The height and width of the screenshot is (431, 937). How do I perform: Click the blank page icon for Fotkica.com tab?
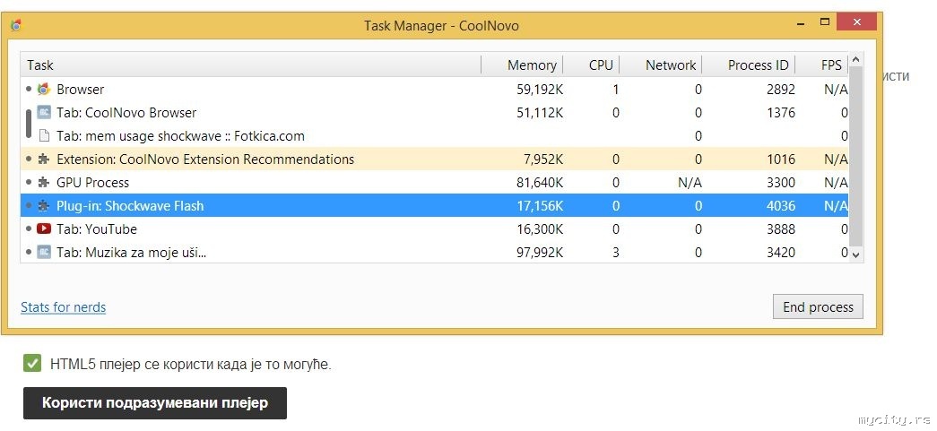(44, 135)
